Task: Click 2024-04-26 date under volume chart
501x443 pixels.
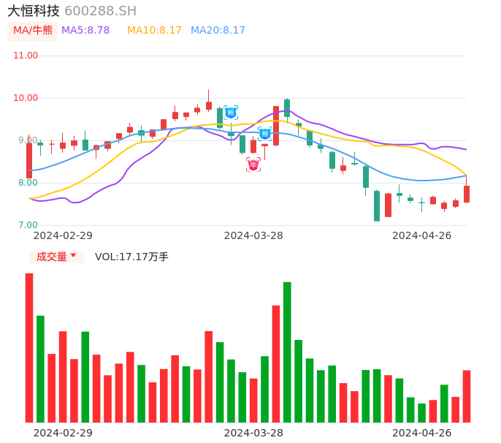Action: click(x=422, y=433)
